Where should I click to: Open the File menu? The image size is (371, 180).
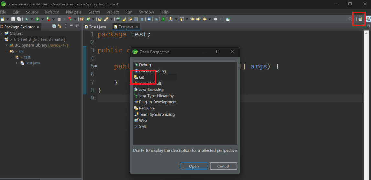[3, 12]
